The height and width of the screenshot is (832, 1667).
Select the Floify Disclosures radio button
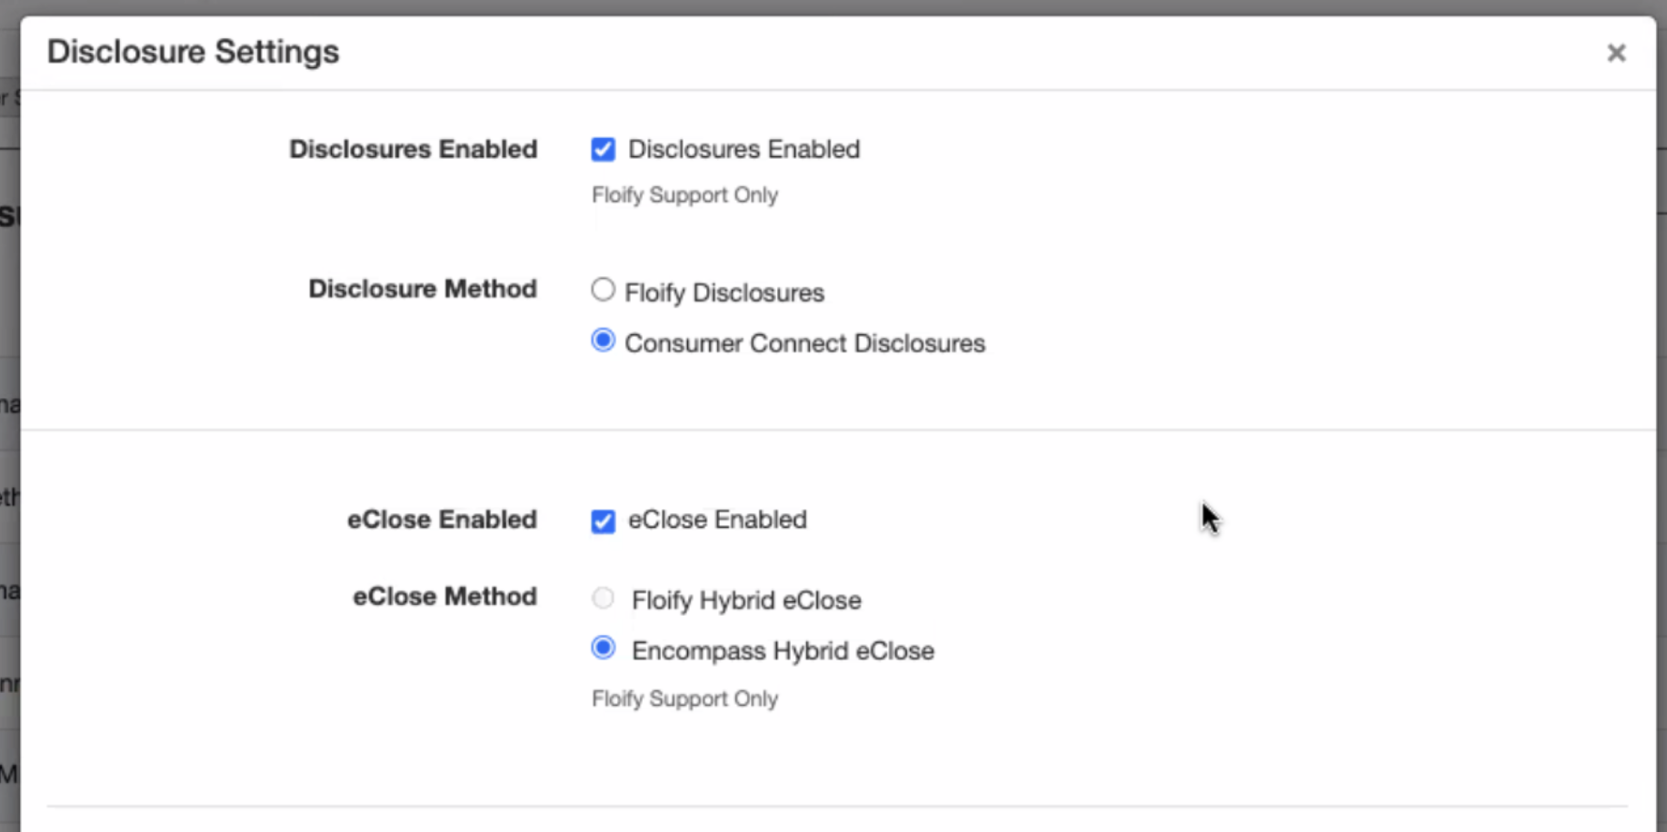tap(603, 290)
